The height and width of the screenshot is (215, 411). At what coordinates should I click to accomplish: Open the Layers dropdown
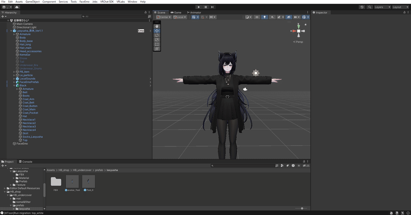382,7
